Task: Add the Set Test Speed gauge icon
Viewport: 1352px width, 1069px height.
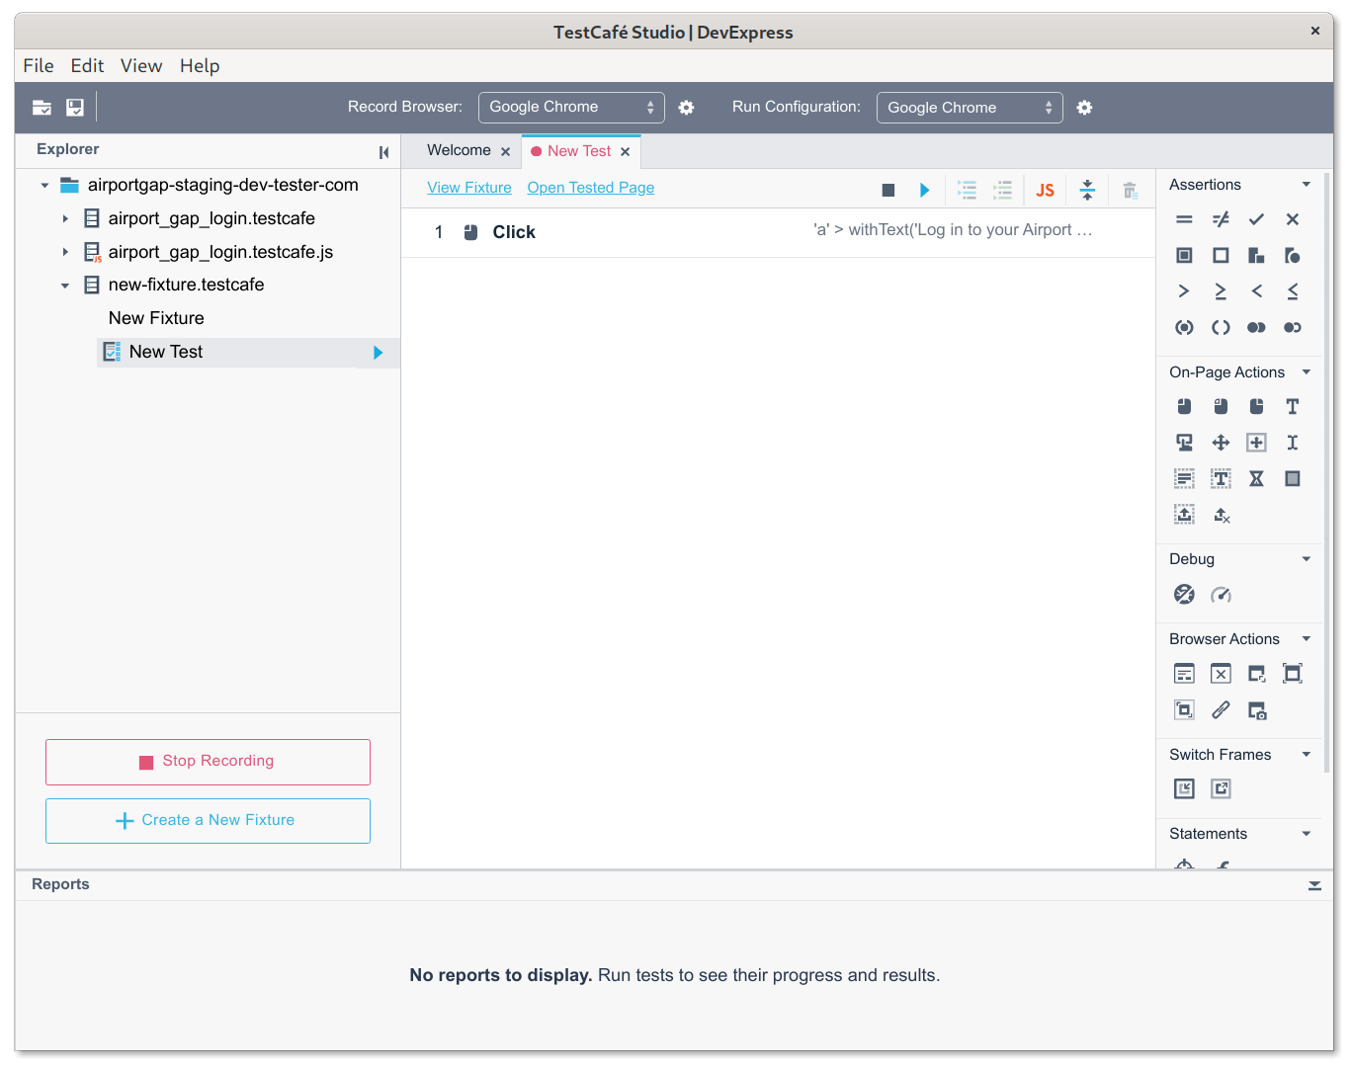Action: coord(1221,595)
